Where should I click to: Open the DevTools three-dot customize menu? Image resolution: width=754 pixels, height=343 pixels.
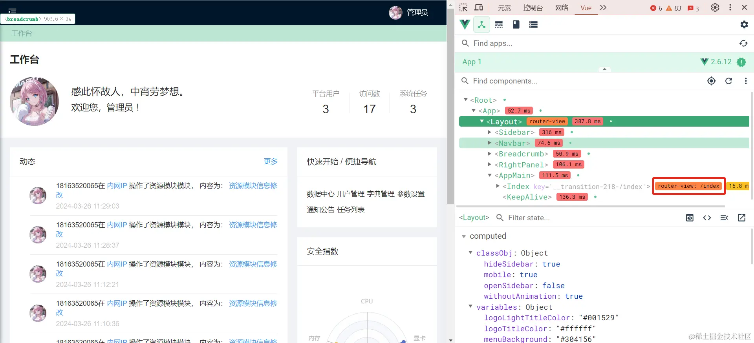(730, 8)
